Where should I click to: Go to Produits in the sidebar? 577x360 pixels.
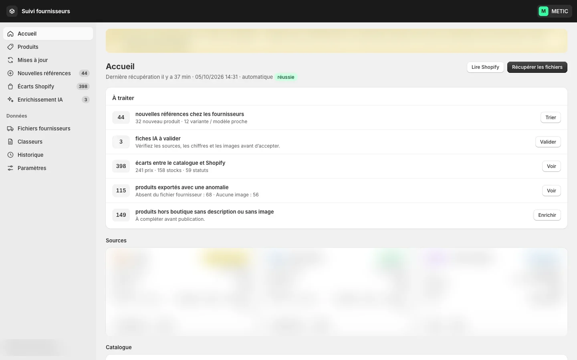click(x=48, y=47)
